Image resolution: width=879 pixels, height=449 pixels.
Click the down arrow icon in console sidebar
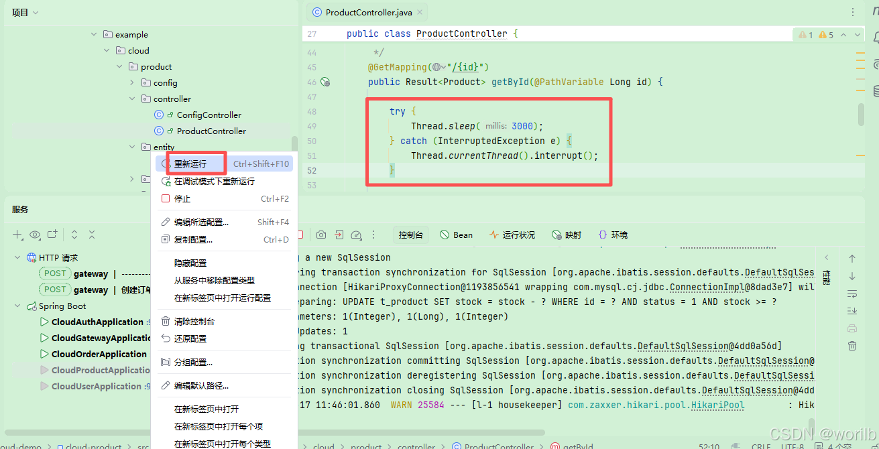[852, 276]
